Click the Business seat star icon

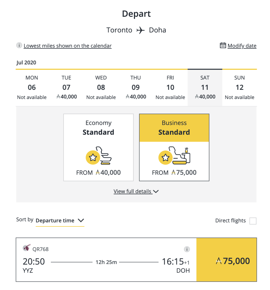click(165, 157)
